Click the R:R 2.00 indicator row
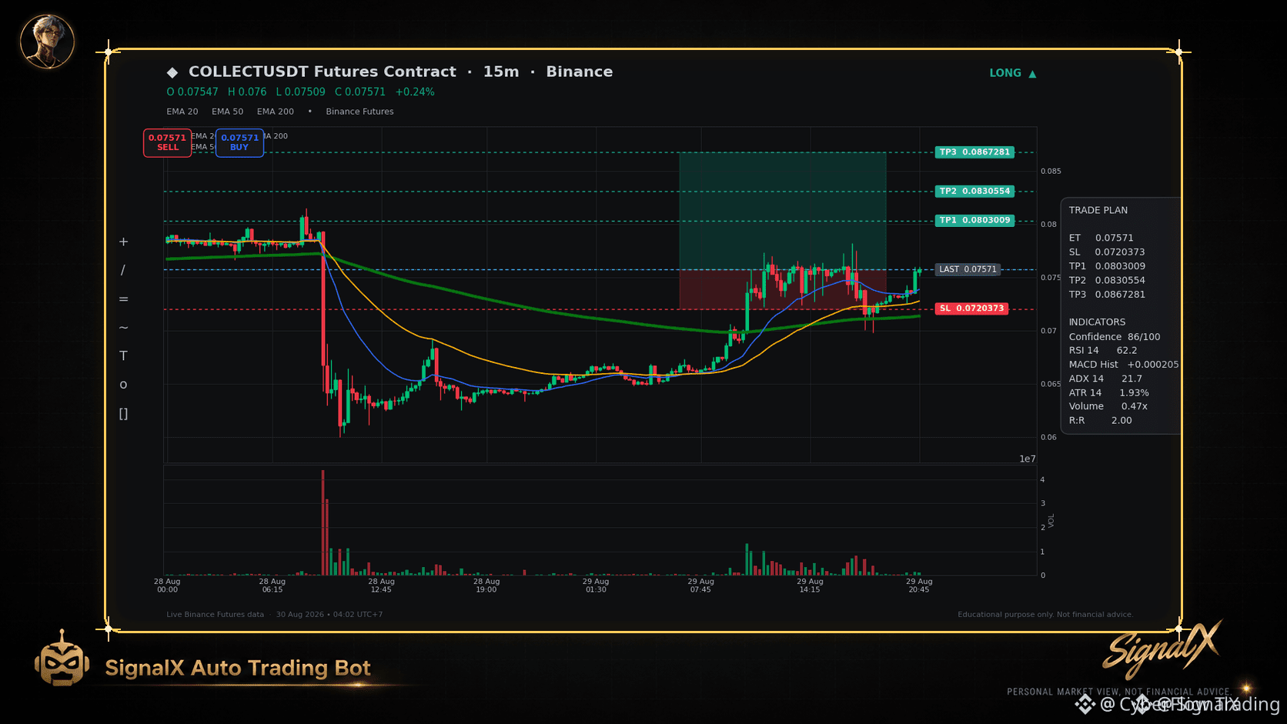Image resolution: width=1287 pixels, height=724 pixels. coord(1101,421)
